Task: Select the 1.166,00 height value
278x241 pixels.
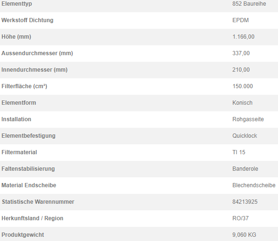Action: (243, 37)
